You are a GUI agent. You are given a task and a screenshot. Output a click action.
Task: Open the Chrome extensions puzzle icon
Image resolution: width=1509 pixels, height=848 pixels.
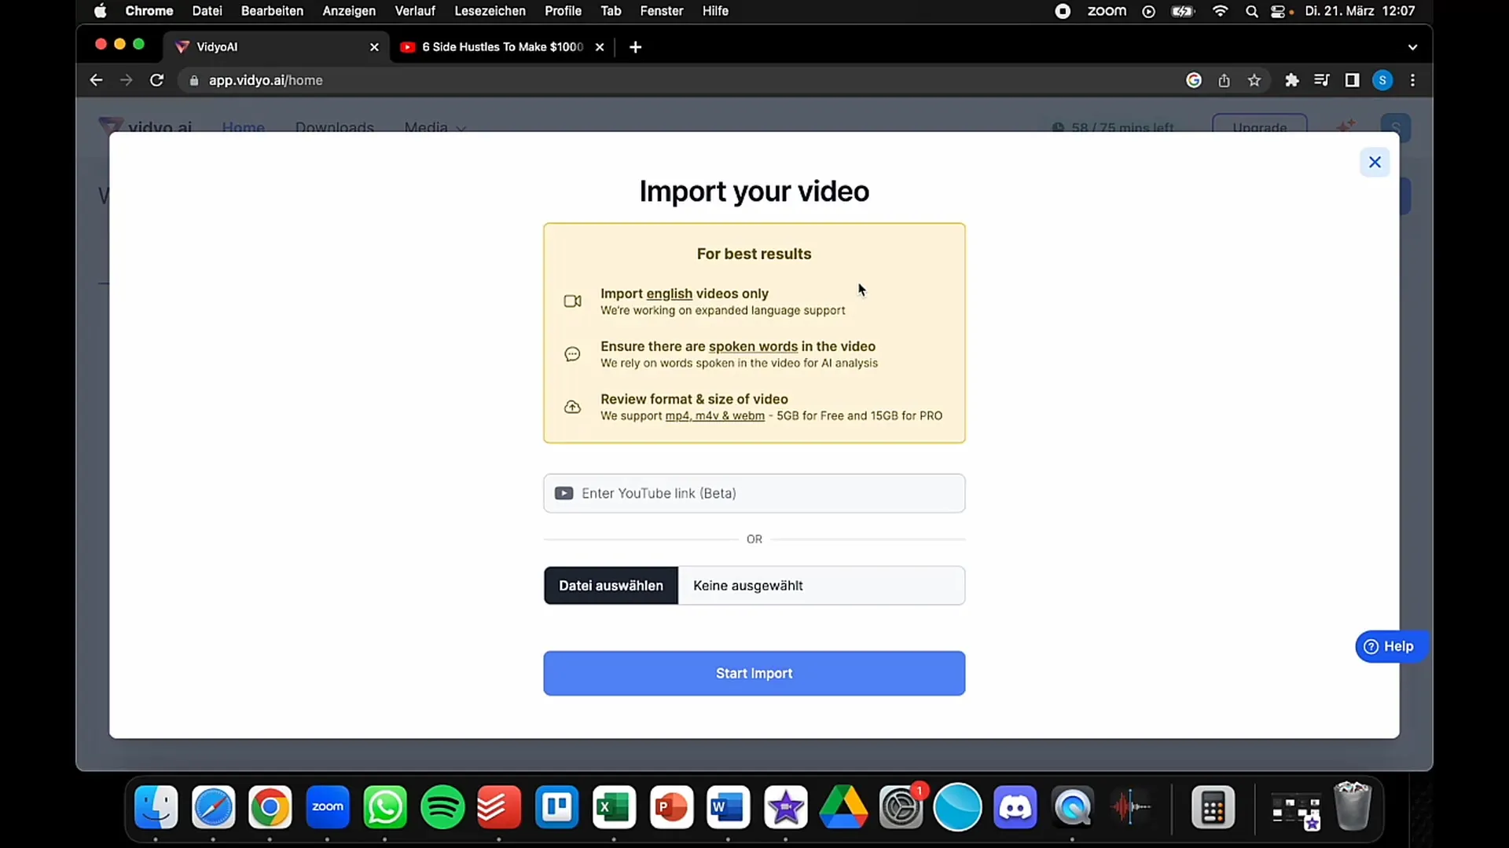[x=1291, y=80]
